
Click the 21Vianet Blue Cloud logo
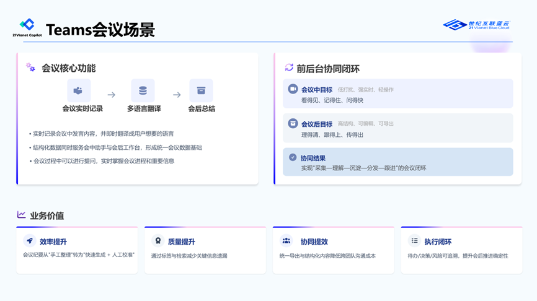pos(476,25)
